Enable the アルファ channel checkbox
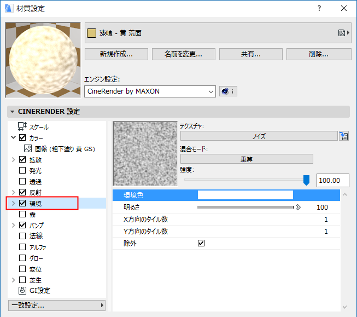The image size is (357, 317). click(x=22, y=247)
